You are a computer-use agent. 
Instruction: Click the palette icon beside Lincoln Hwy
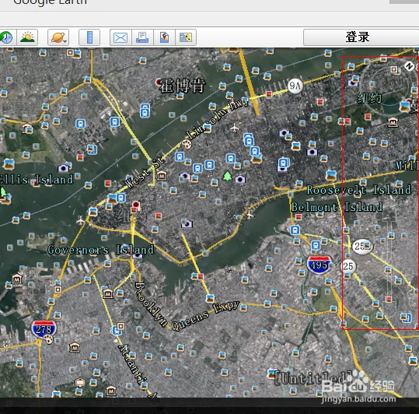click(187, 144)
